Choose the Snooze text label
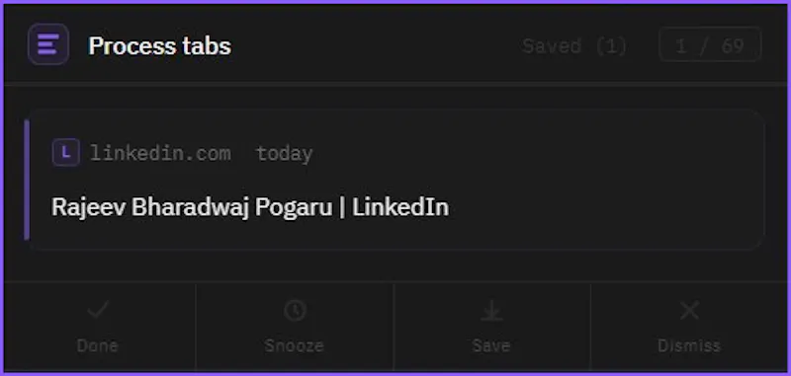This screenshot has width=791, height=376. pos(295,345)
